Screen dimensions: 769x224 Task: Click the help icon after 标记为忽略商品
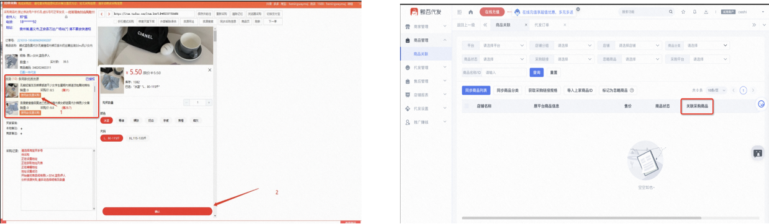[x=632, y=90]
